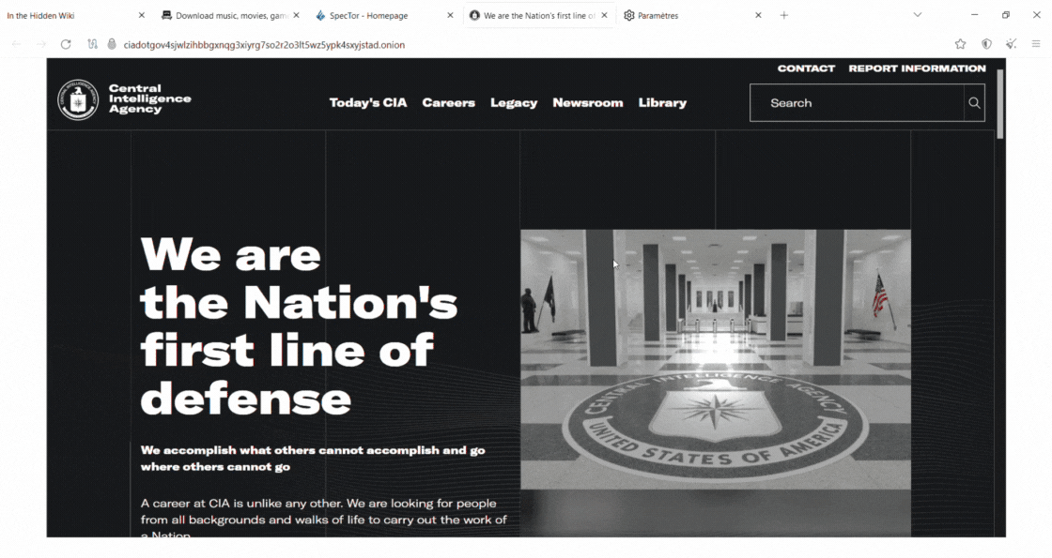Viewport: 1052px width, 558px height.
Task: Click the search magnifier icon
Action: pos(974,102)
